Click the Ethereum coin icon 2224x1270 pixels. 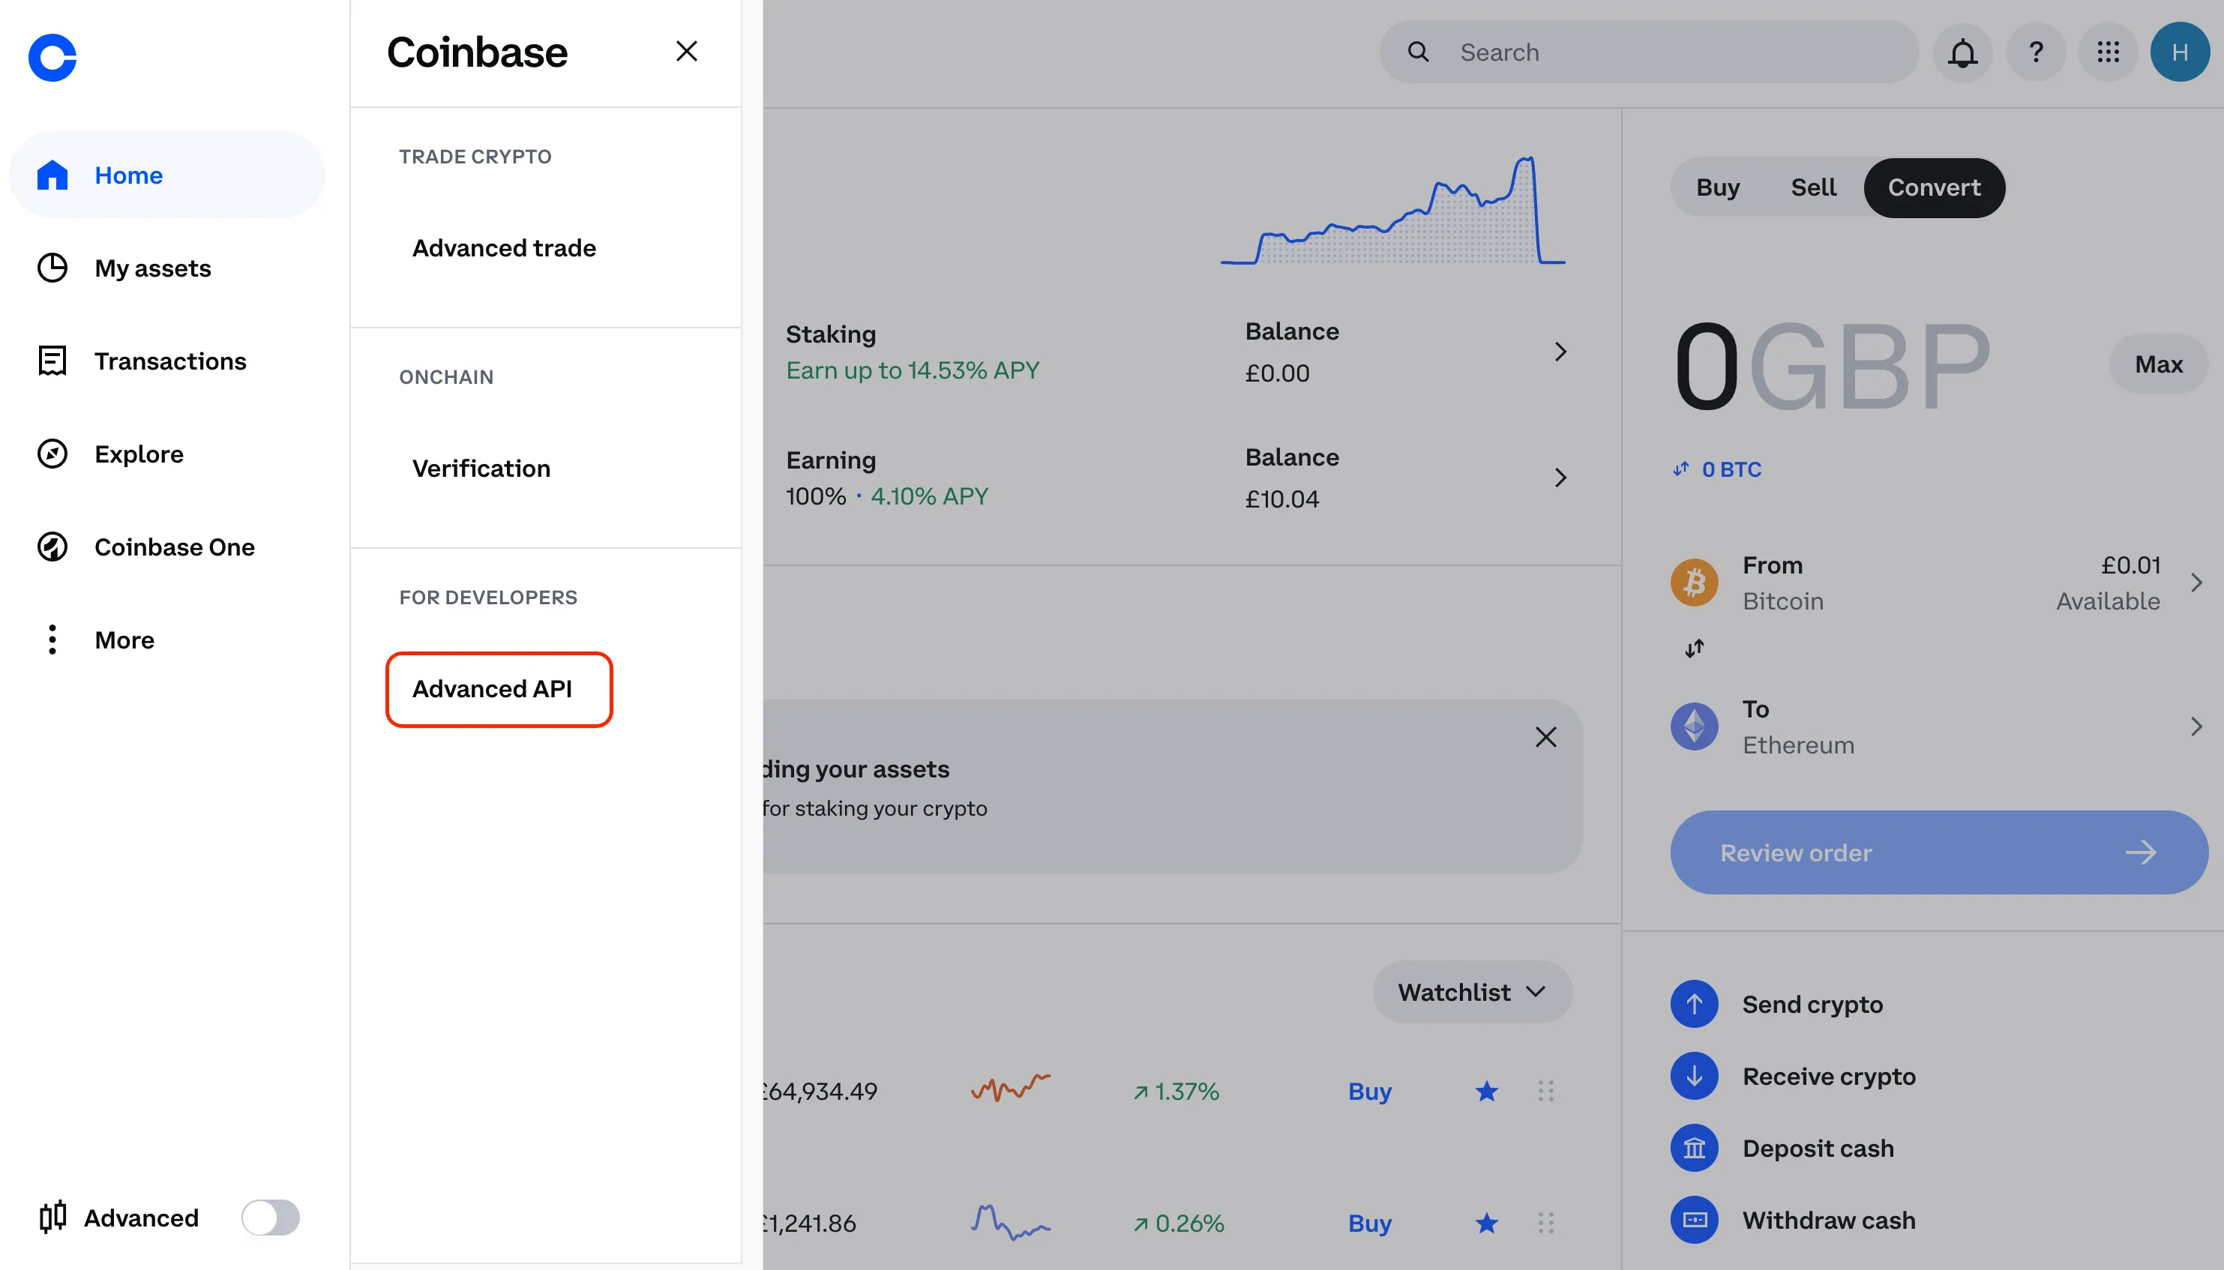[x=1694, y=726]
